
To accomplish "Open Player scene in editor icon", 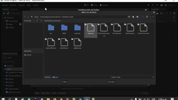I will pyautogui.click(x=20, y=24).
